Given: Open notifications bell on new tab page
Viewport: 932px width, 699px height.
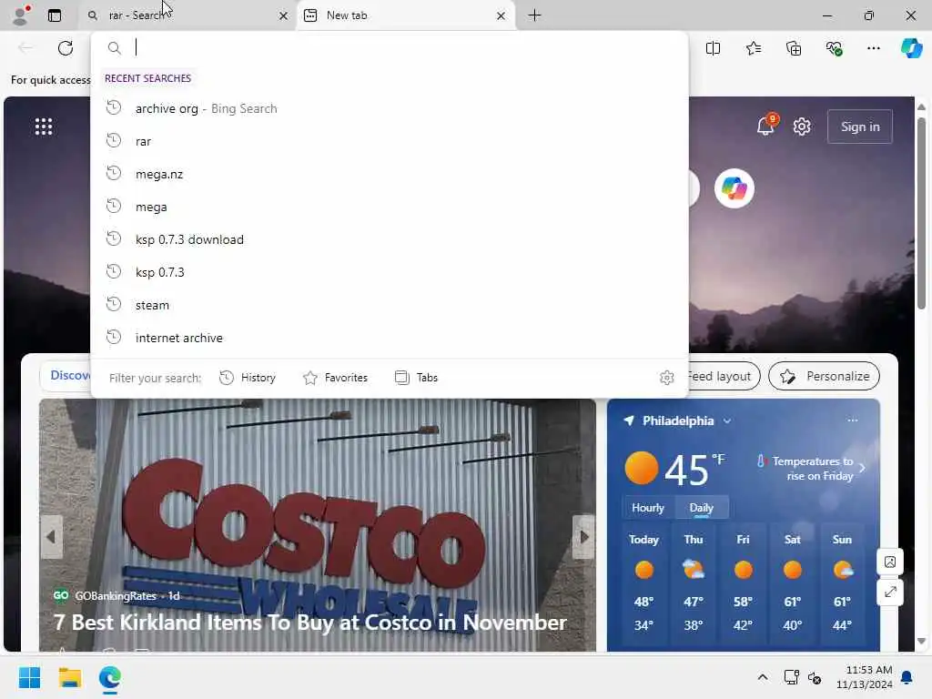Looking at the screenshot, I should tap(765, 126).
